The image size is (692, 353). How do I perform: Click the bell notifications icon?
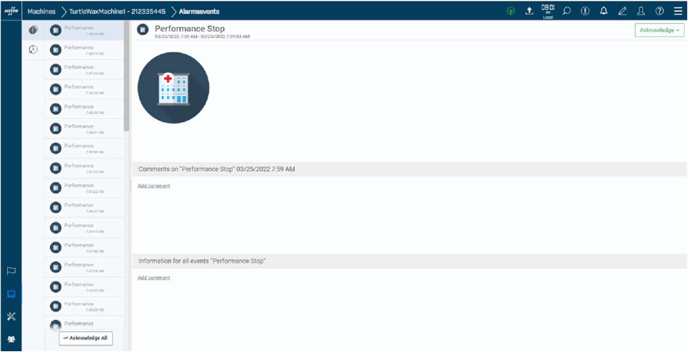[604, 11]
